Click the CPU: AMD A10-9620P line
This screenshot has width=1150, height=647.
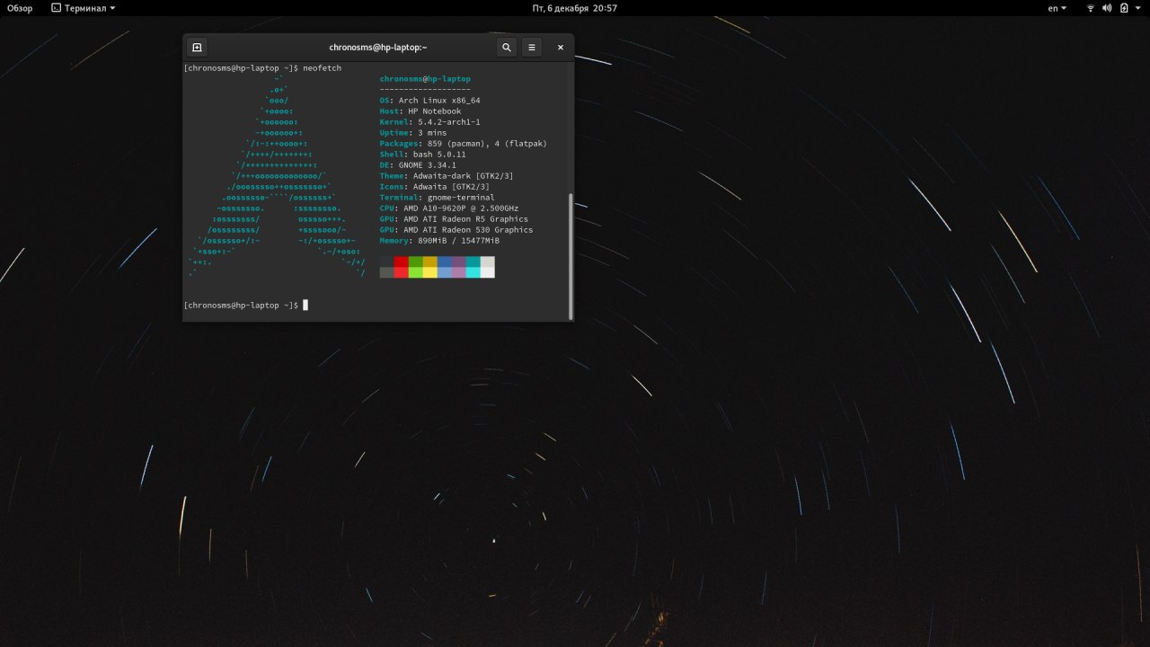(x=449, y=208)
